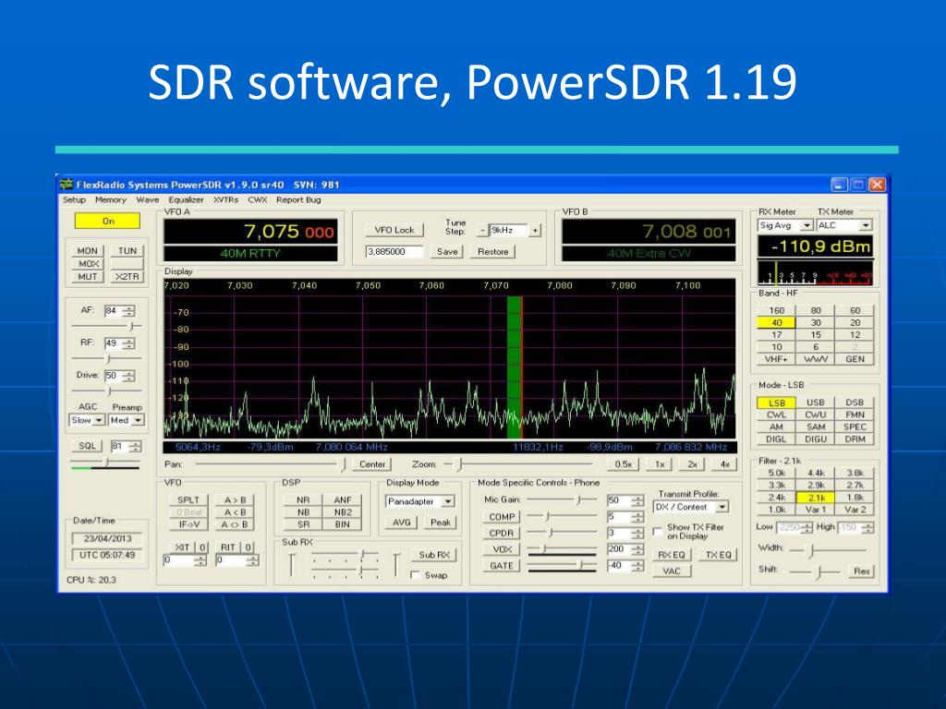Copy VFO with A > B button

(x=235, y=499)
